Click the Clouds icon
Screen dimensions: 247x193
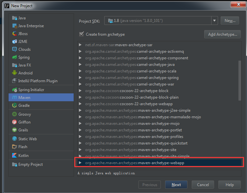pyautogui.click(x=14, y=49)
